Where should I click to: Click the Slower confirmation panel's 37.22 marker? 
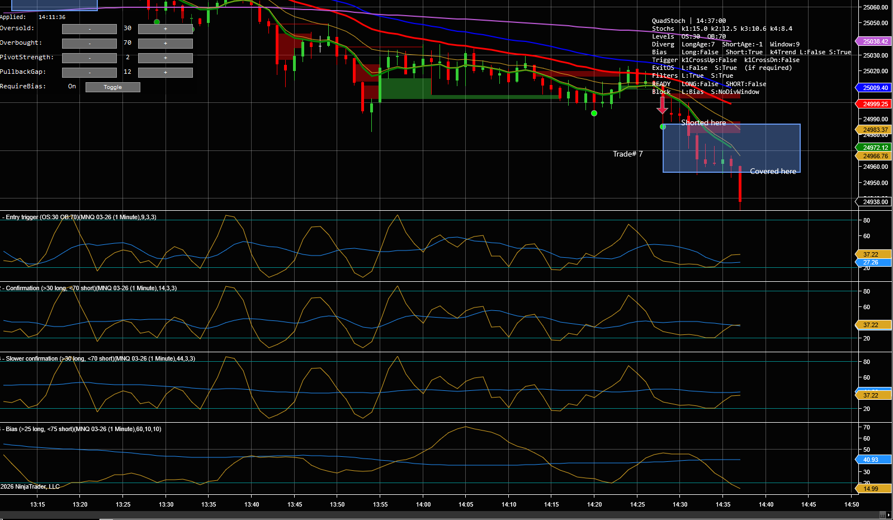point(874,395)
